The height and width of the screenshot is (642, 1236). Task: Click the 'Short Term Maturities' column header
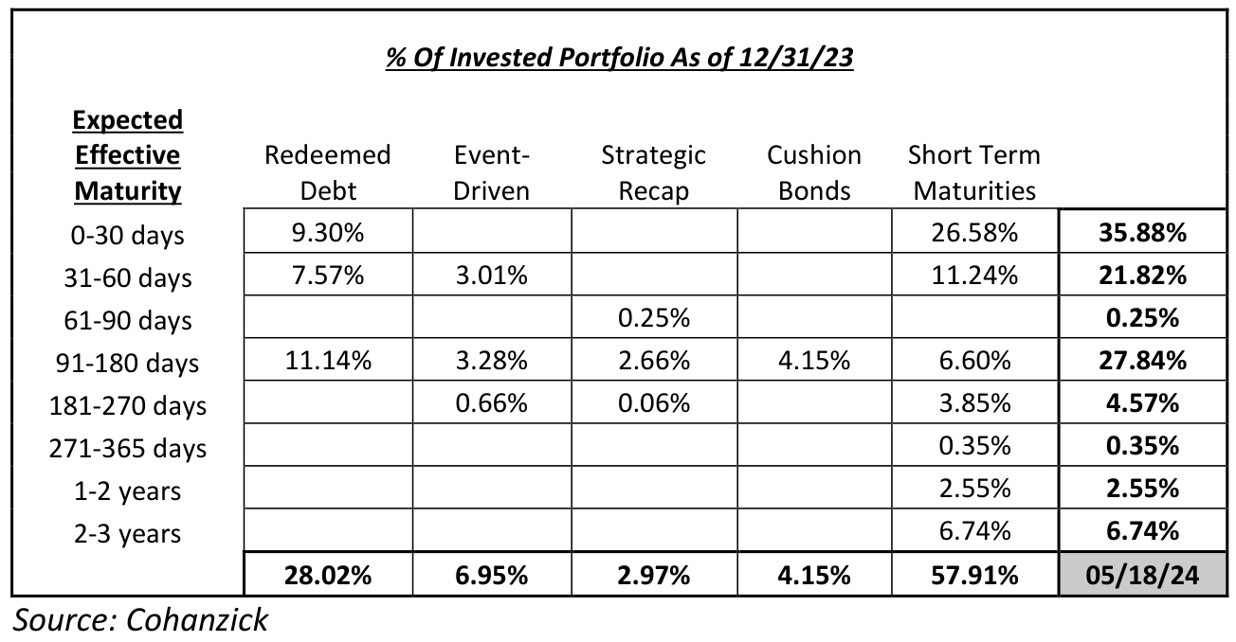[973, 172]
